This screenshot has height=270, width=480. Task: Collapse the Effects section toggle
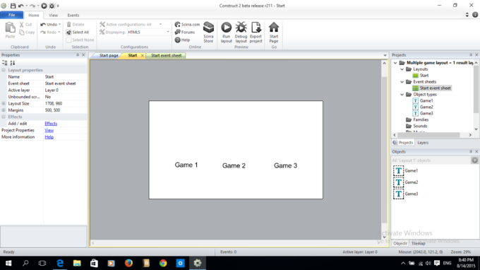click(x=4, y=117)
